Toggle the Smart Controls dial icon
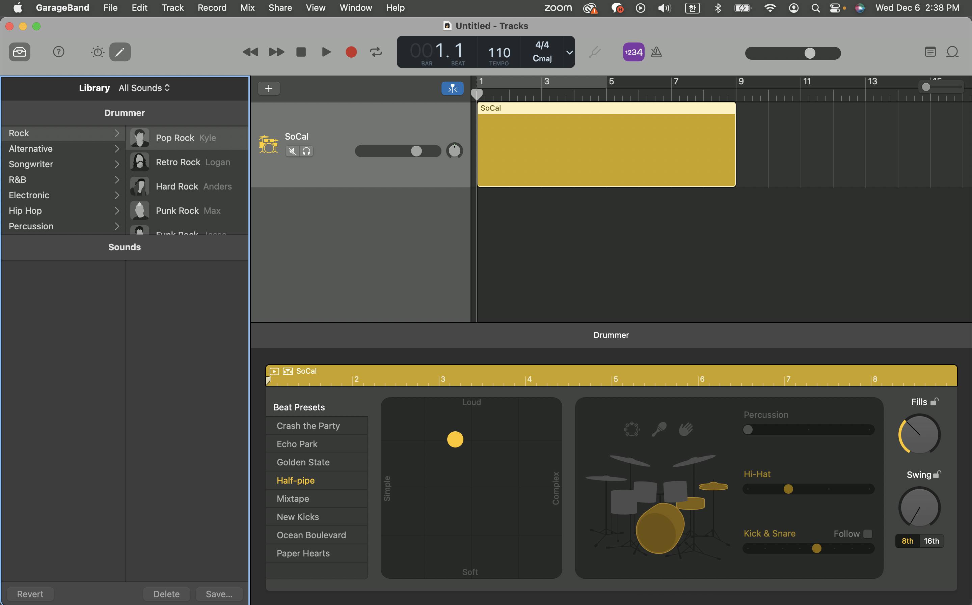 tap(98, 52)
